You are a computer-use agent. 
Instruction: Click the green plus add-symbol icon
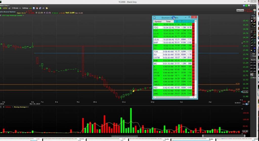pyautogui.click(x=1, y=8)
